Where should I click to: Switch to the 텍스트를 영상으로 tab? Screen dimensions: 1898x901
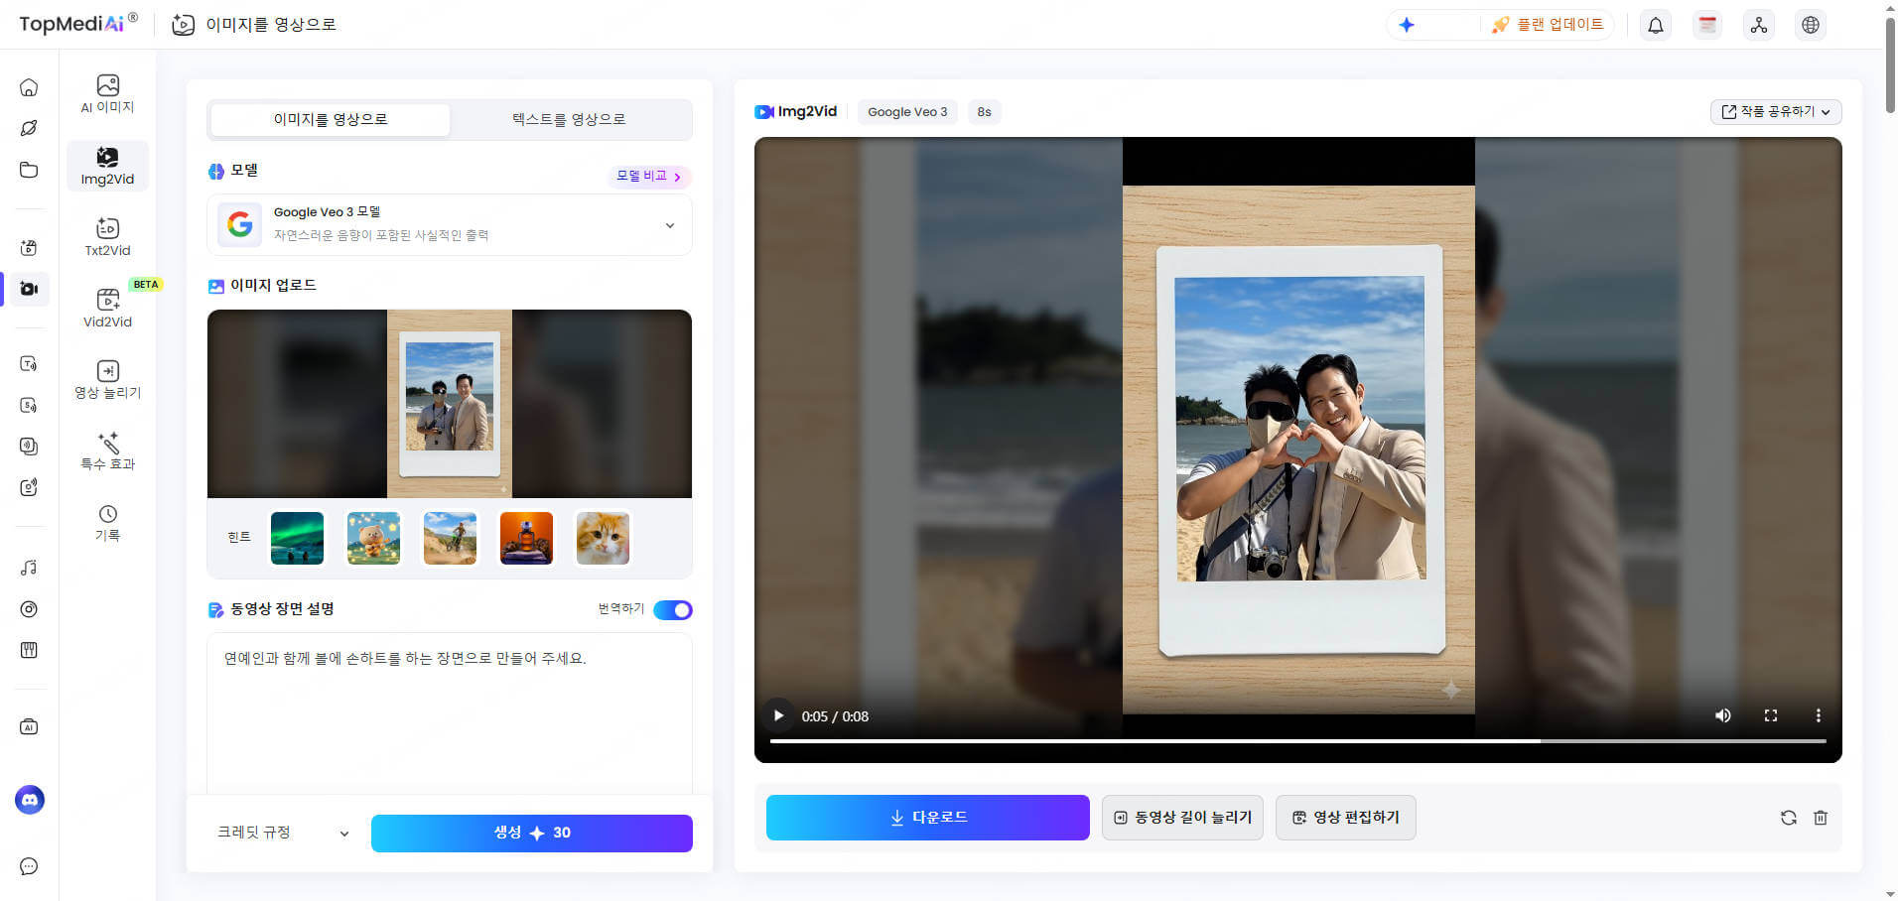click(569, 118)
